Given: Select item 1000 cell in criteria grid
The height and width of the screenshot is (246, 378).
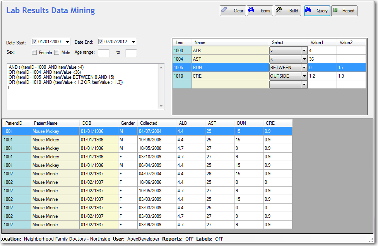Looking at the screenshot, I should pos(182,51).
